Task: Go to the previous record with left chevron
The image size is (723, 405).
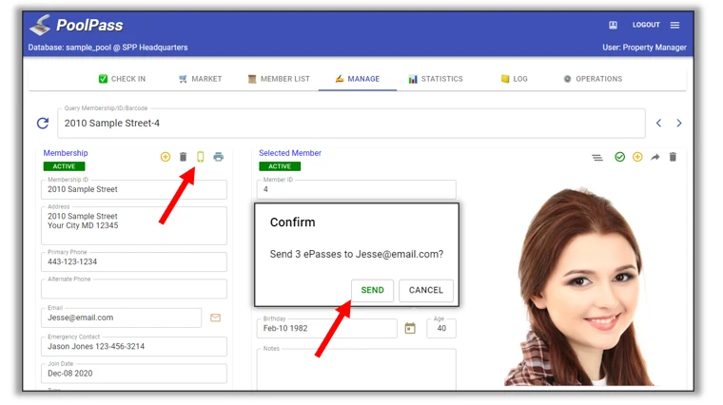Action: point(658,124)
